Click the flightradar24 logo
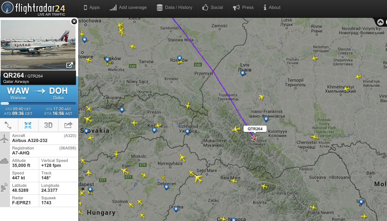 (33, 9)
